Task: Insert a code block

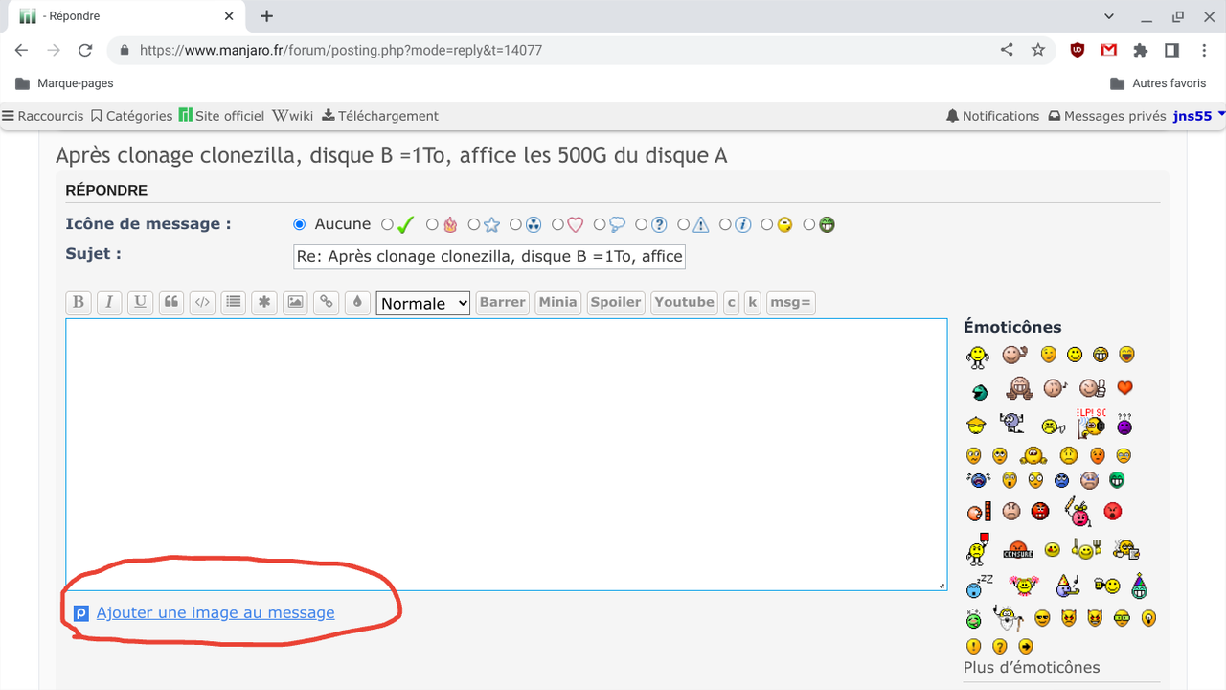Action: [x=202, y=302]
